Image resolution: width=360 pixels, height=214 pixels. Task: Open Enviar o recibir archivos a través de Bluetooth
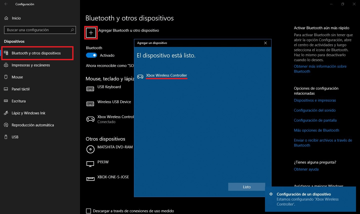(x=323, y=143)
